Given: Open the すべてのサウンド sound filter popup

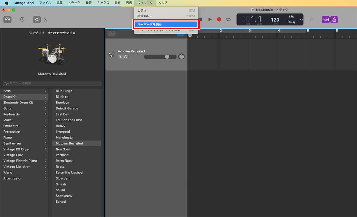Looking at the screenshot, I should click(x=61, y=33).
